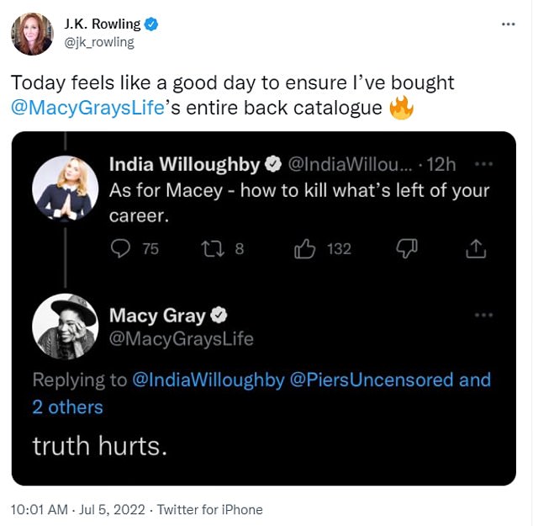Click the reply bubble icon with 75
This screenshot has height=526, width=533.
tap(122, 249)
